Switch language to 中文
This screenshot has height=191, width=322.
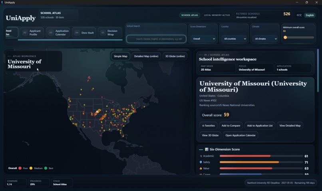299,15
